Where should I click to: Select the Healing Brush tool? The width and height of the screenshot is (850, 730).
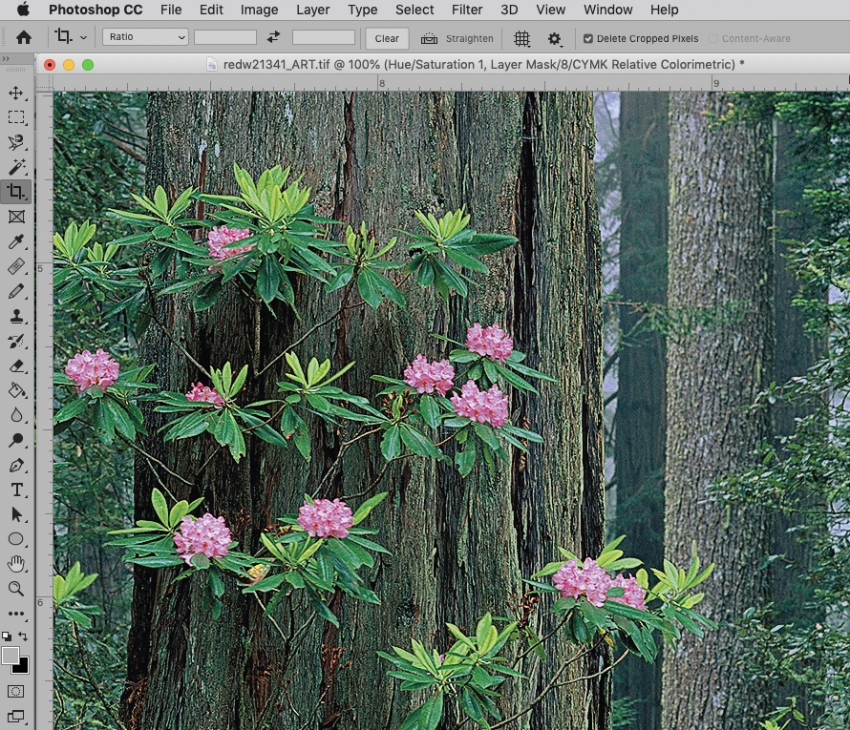tap(15, 266)
